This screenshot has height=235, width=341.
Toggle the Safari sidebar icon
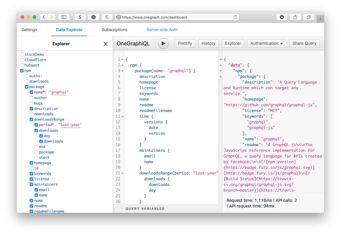[64, 17]
